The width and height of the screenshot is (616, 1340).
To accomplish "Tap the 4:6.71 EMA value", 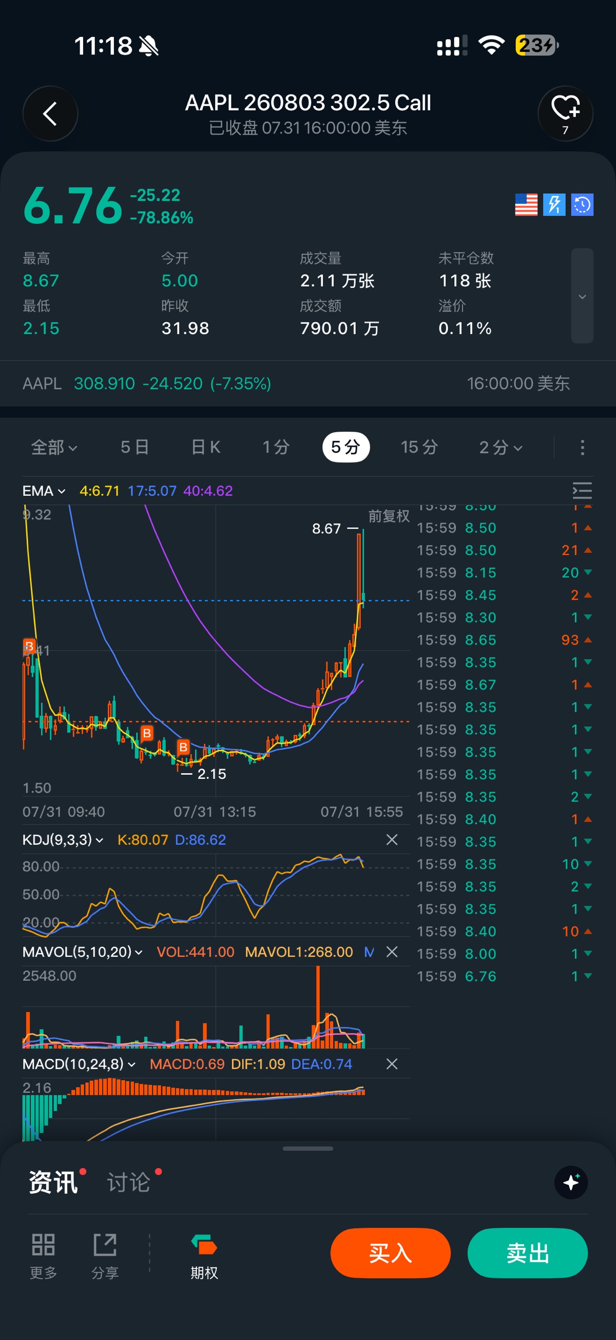I will 99,491.
